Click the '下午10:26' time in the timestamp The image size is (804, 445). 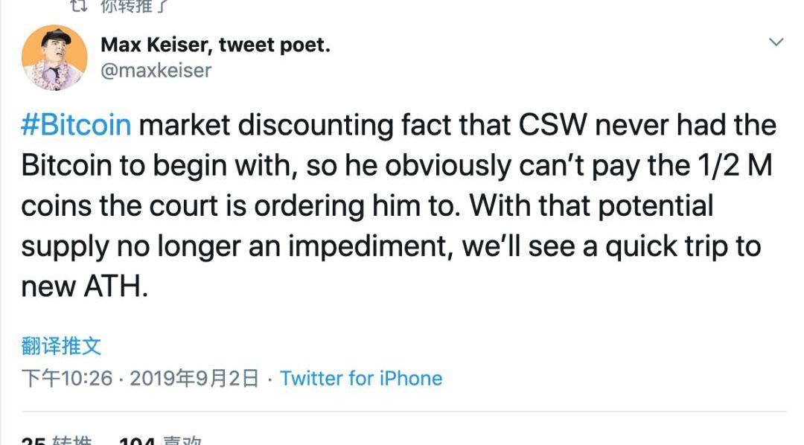tap(67, 378)
